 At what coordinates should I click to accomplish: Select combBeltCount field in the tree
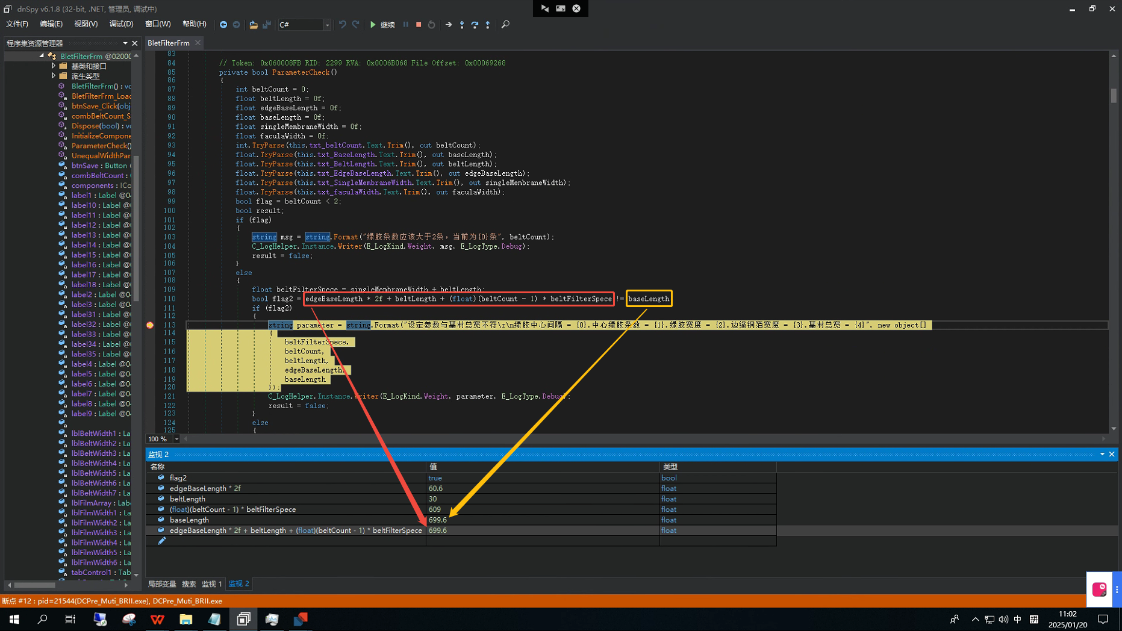pyautogui.click(x=101, y=176)
